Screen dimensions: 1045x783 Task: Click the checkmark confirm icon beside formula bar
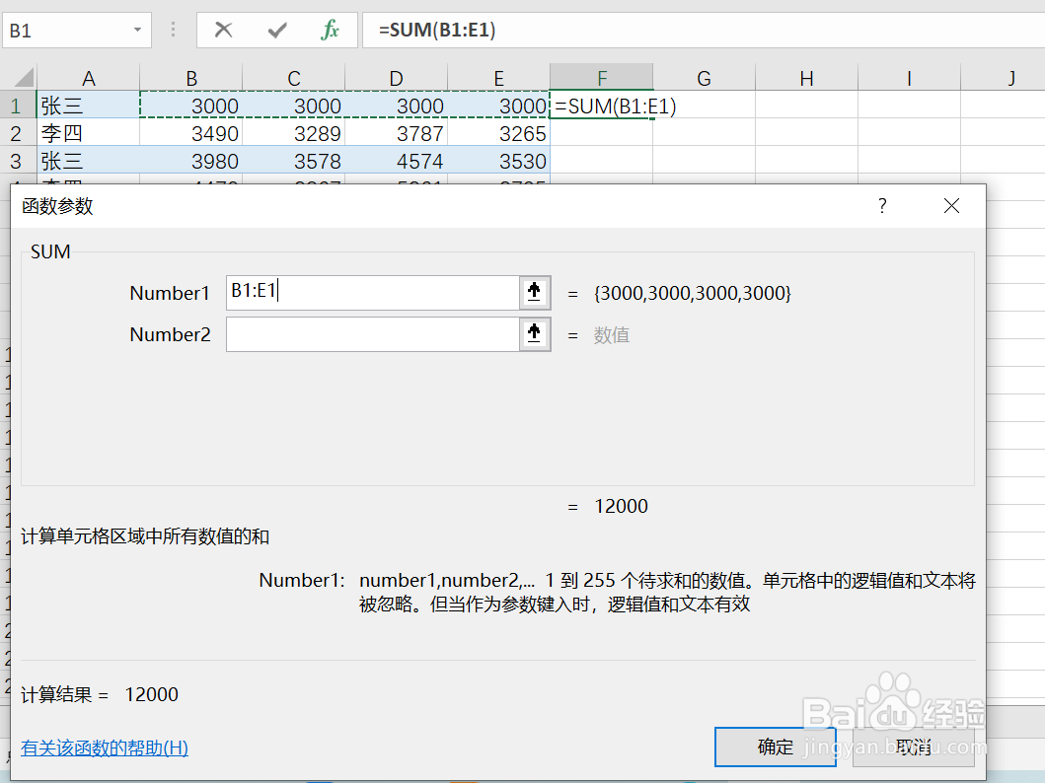click(x=278, y=30)
